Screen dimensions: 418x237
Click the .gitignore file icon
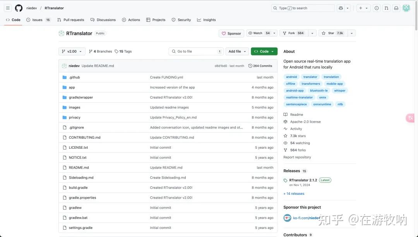65,127
